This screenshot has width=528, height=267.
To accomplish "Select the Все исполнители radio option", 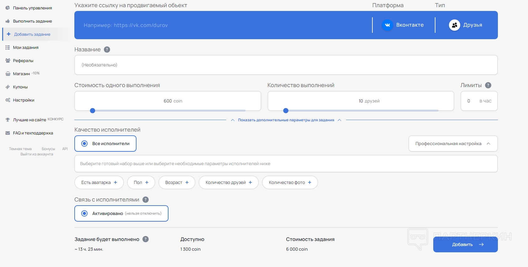I will click(84, 144).
